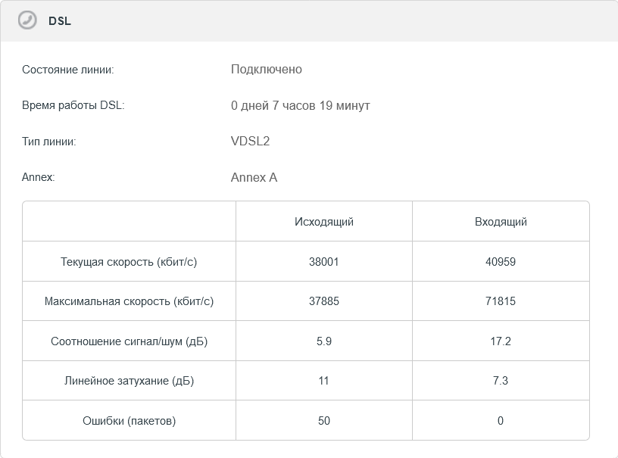Viewport: 618px width, 458px height.
Task: Click incoming signal-to-noise value 17.2
Action: coord(501,341)
